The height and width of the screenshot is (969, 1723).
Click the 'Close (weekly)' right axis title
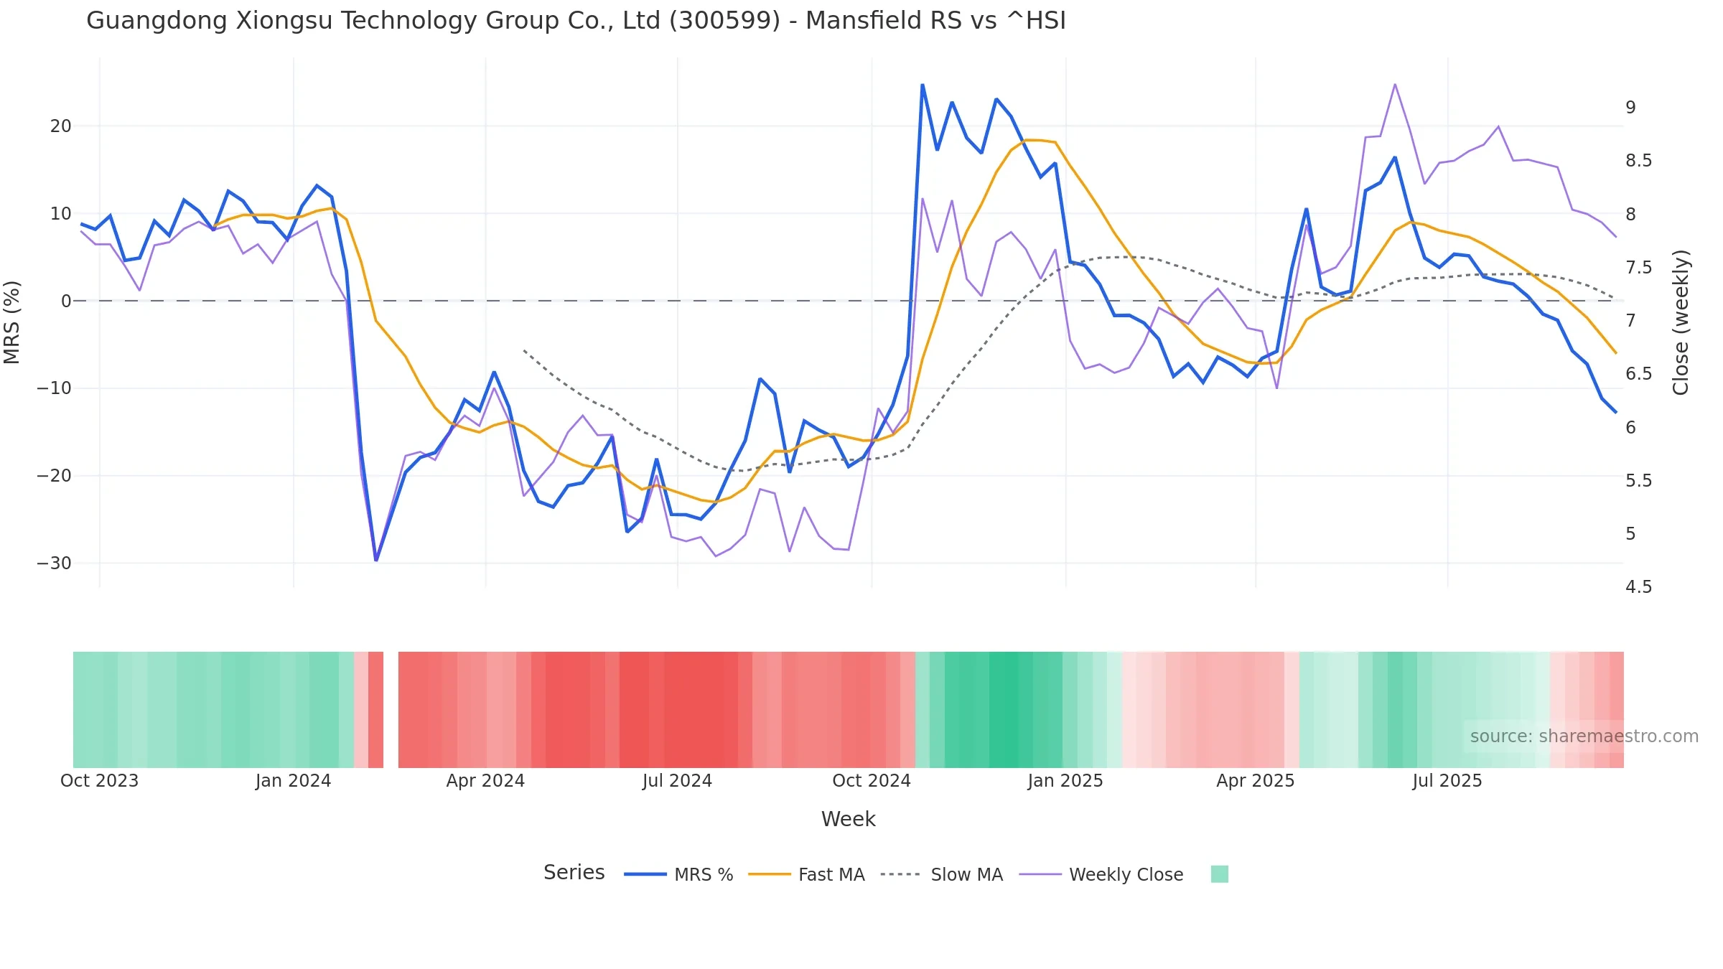pos(1681,322)
